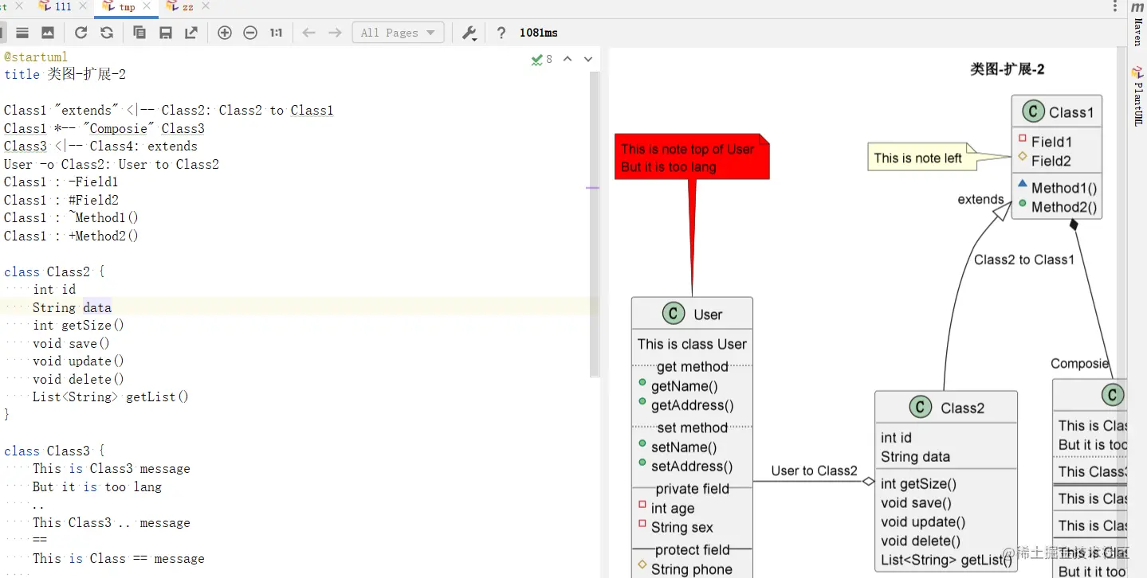The image size is (1147, 578).
Task: Click the 'String data' line in editor
Action: pyautogui.click(x=72, y=307)
